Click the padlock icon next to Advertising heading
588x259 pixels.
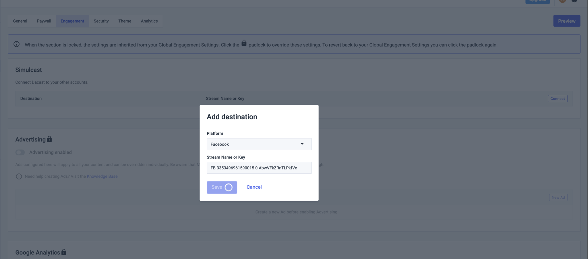click(49, 139)
